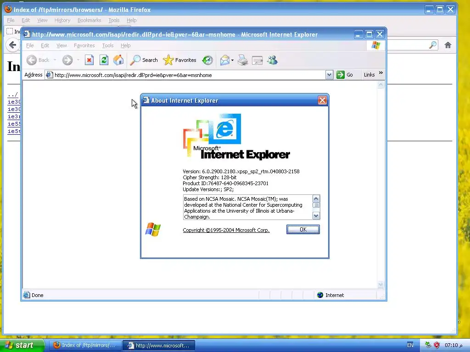The height and width of the screenshot is (352, 470).
Task: Click the IE Print icon
Action: (x=243, y=60)
